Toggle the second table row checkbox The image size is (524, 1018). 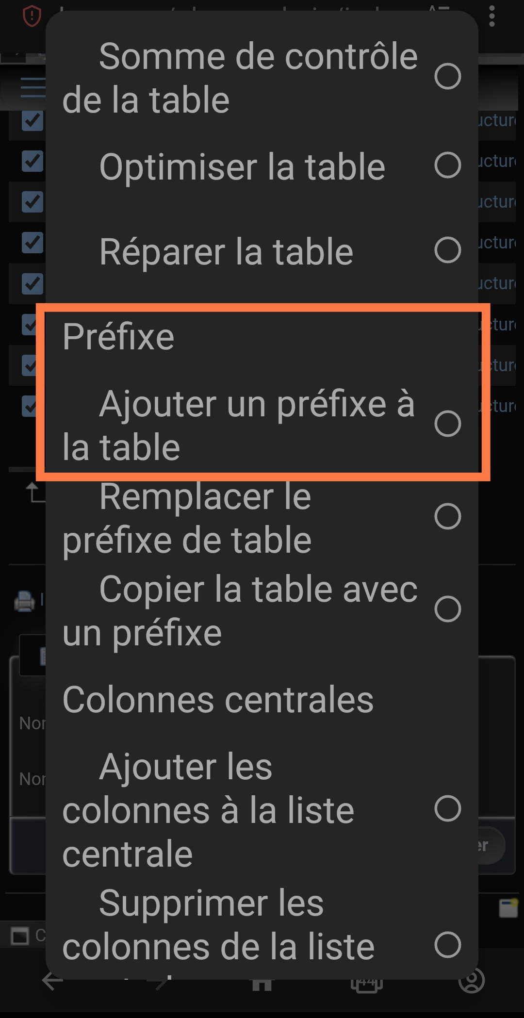[32, 161]
